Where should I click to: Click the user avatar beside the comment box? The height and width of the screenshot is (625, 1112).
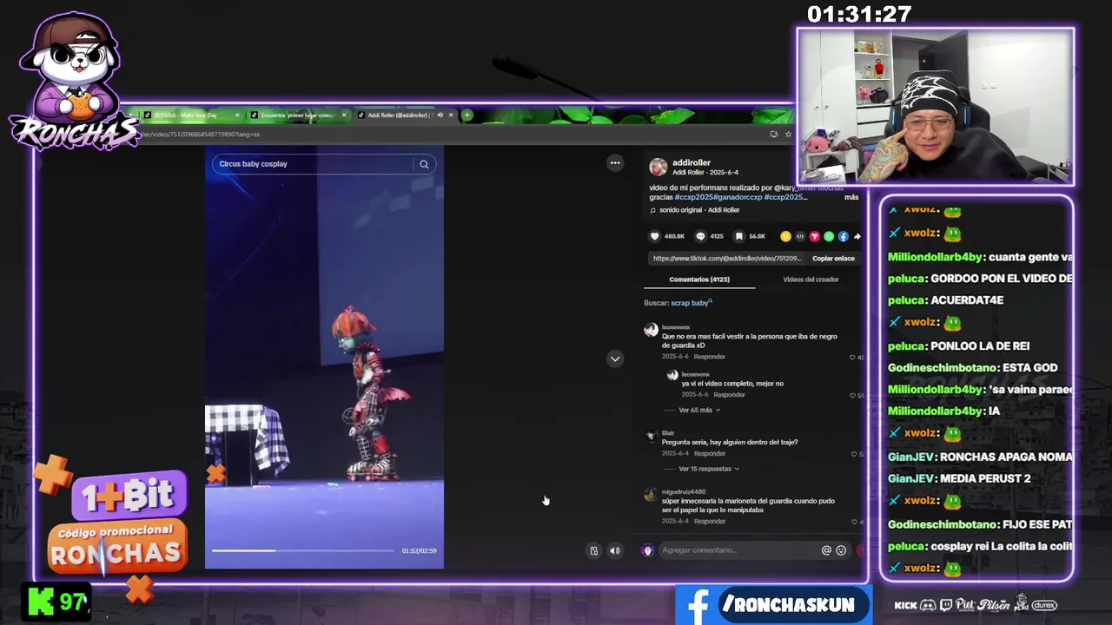tap(647, 550)
